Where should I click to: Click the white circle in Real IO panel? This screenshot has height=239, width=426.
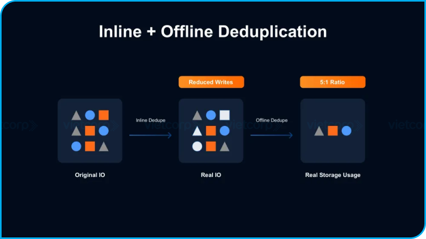click(197, 146)
